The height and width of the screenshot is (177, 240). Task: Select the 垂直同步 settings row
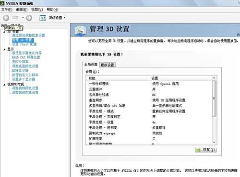click(x=149, y=100)
